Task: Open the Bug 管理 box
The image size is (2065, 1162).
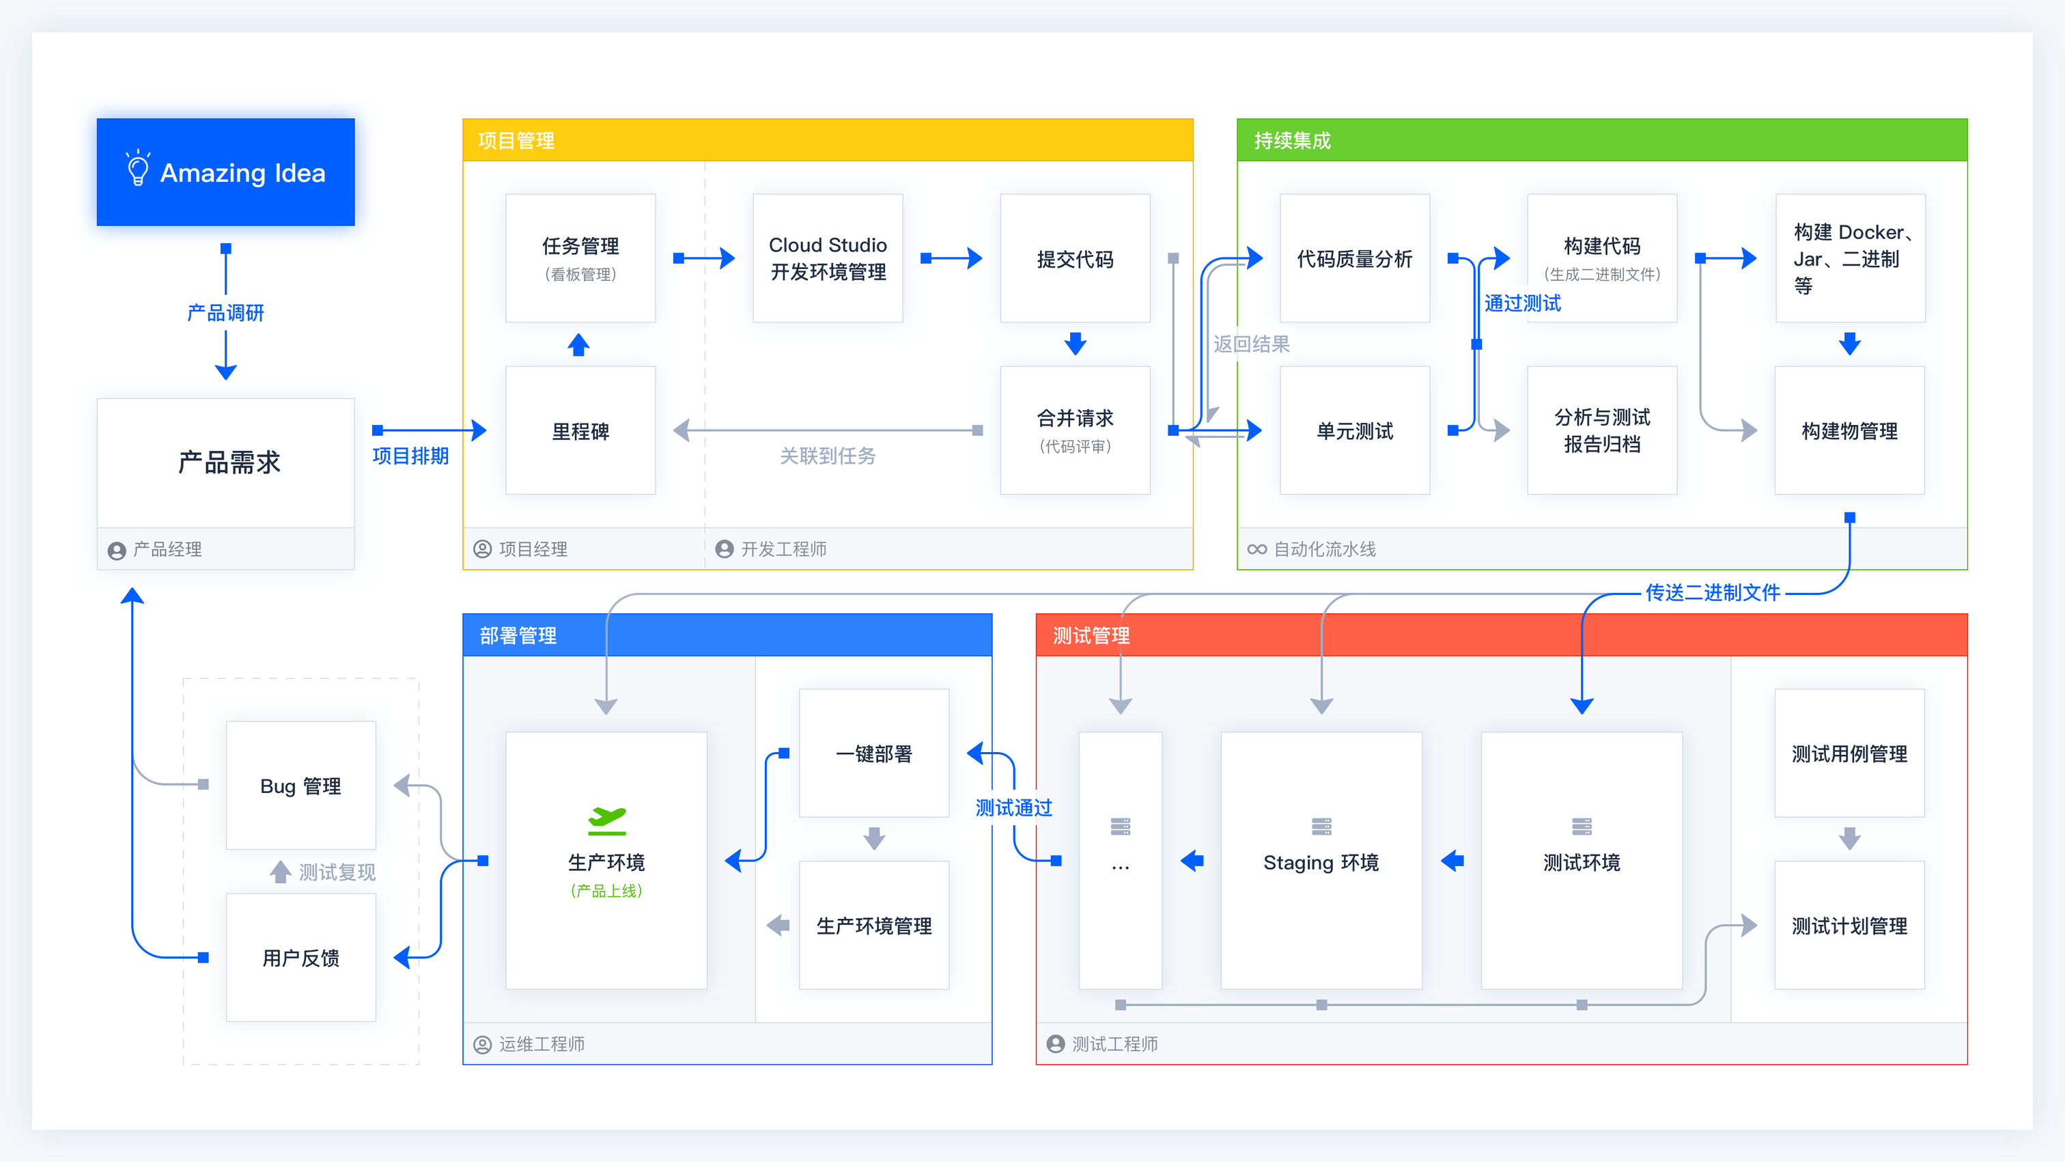Action: (x=300, y=786)
